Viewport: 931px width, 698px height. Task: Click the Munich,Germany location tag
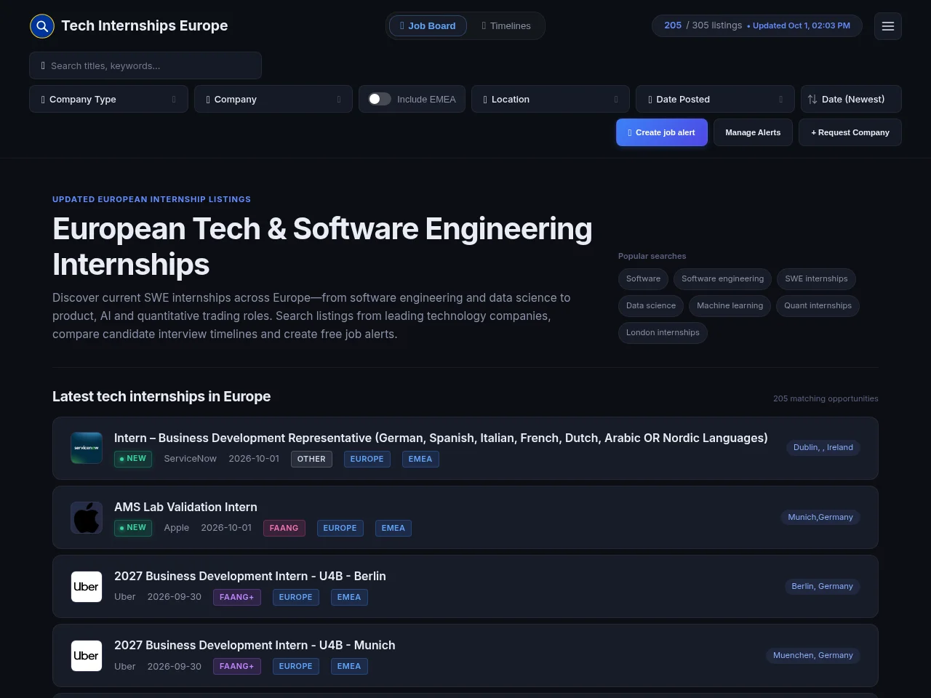point(820,517)
